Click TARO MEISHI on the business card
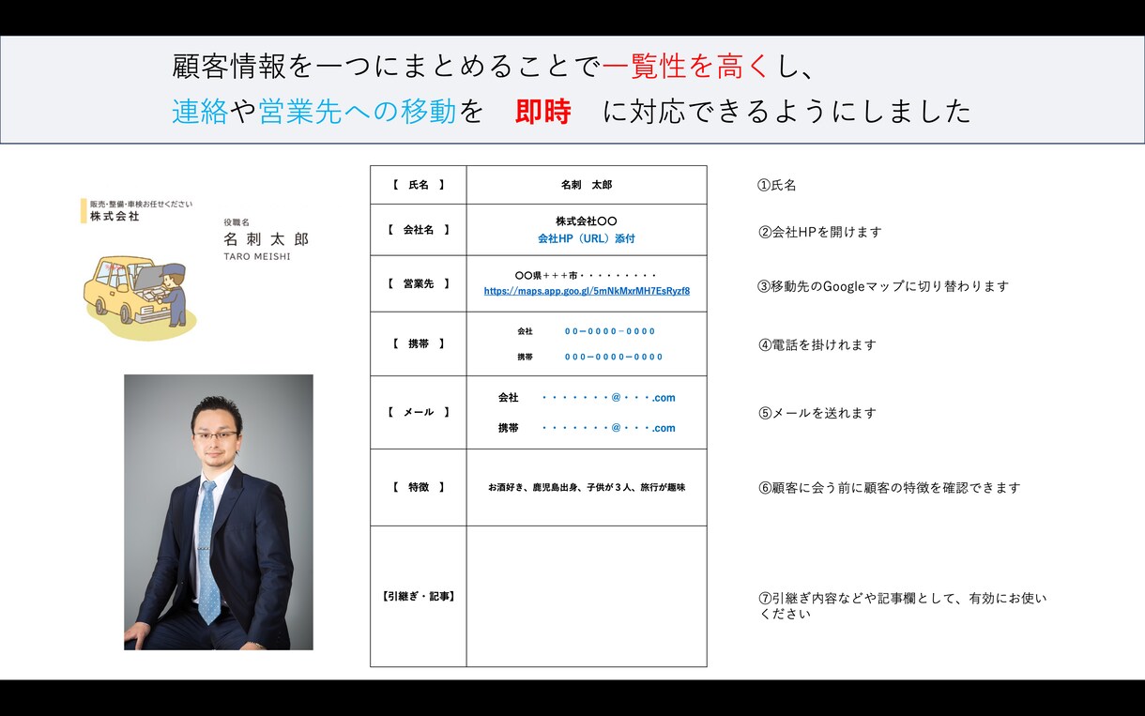This screenshot has width=1145, height=716. 257,256
